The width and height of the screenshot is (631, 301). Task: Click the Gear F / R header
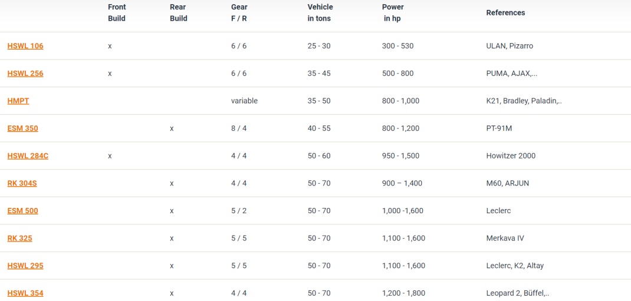(x=239, y=12)
